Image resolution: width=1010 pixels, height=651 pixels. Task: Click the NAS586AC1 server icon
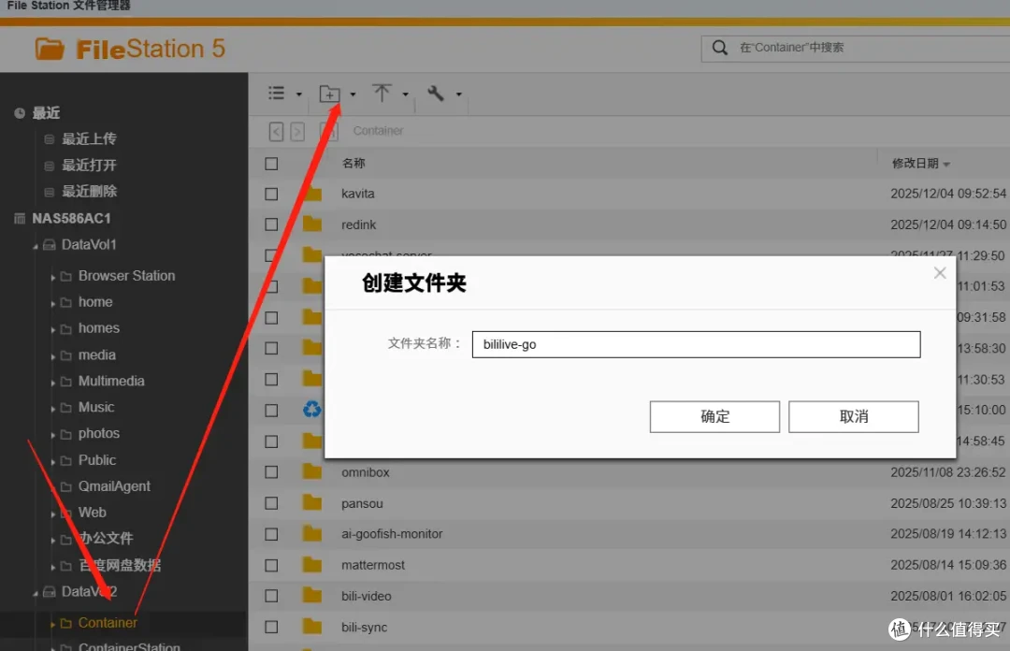pos(20,219)
